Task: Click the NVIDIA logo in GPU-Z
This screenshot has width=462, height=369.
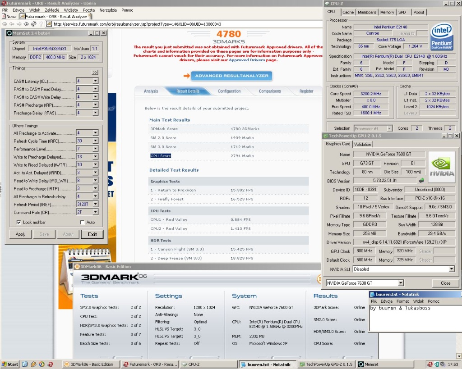Action: pyautogui.click(x=441, y=166)
